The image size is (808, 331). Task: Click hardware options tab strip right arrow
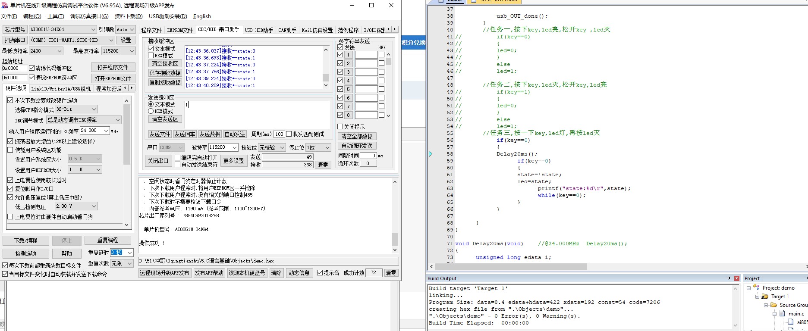(x=132, y=88)
